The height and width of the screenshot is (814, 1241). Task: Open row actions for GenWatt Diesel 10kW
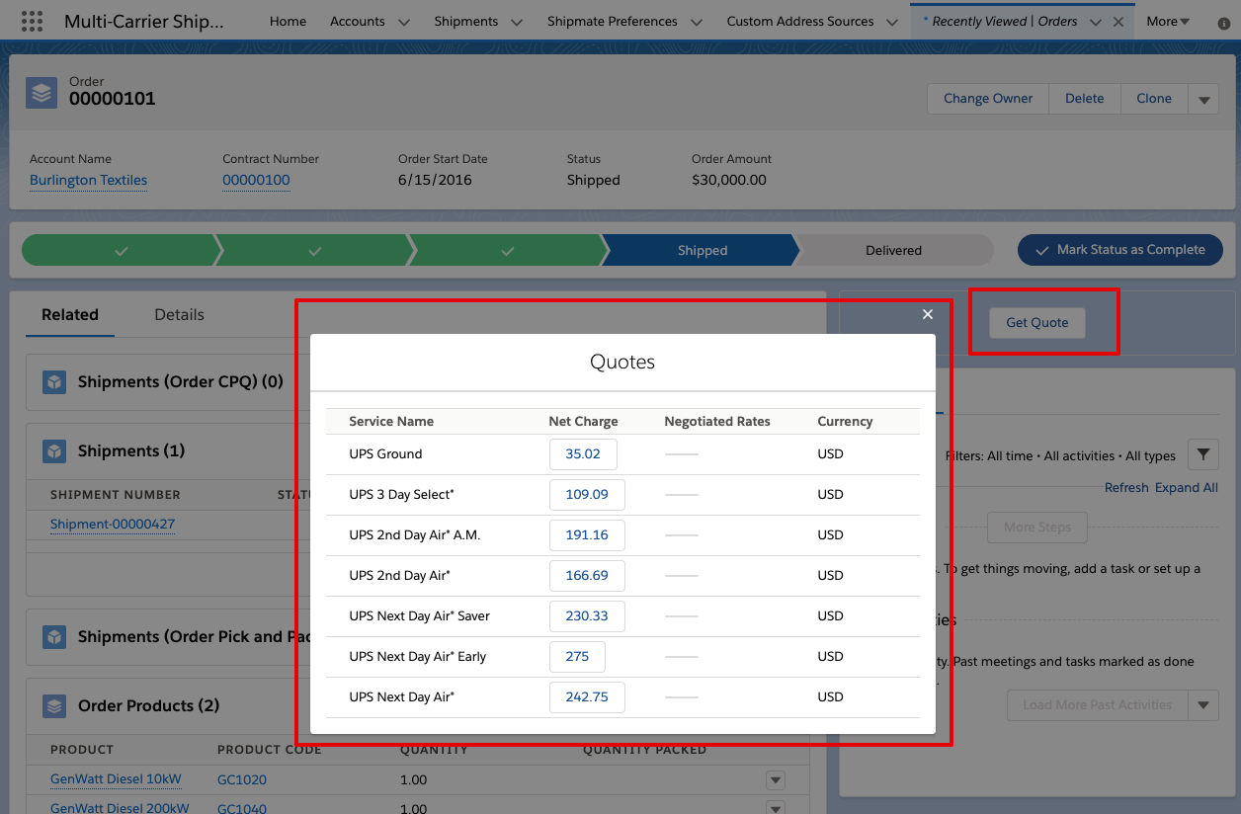coord(776,780)
